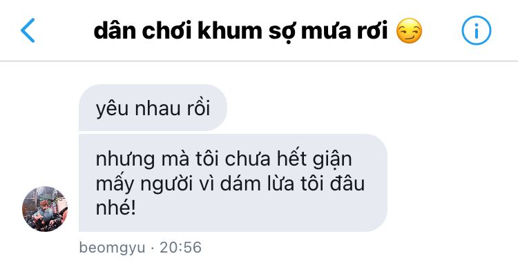Tap the word "yêu" in the top bubble

click(x=112, y=109)
